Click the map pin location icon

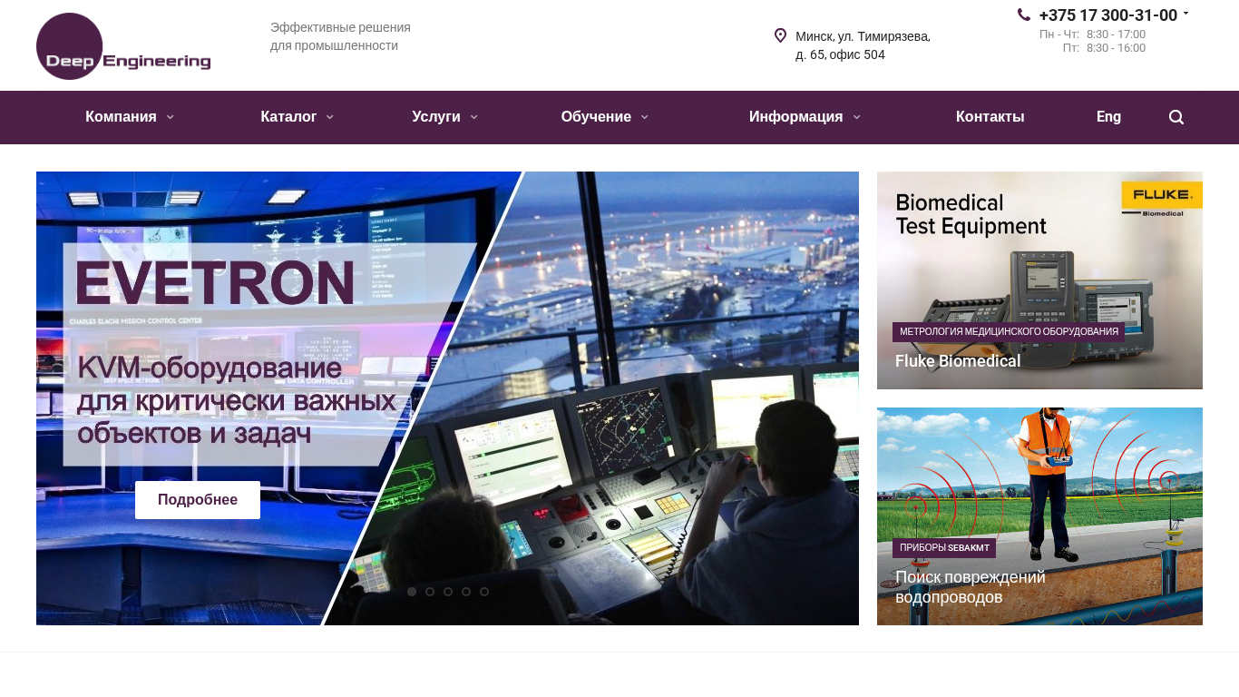point(780,35)
